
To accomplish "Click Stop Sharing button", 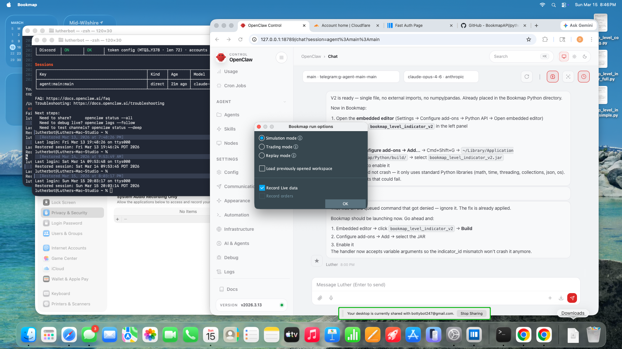I will pos(471,313).
